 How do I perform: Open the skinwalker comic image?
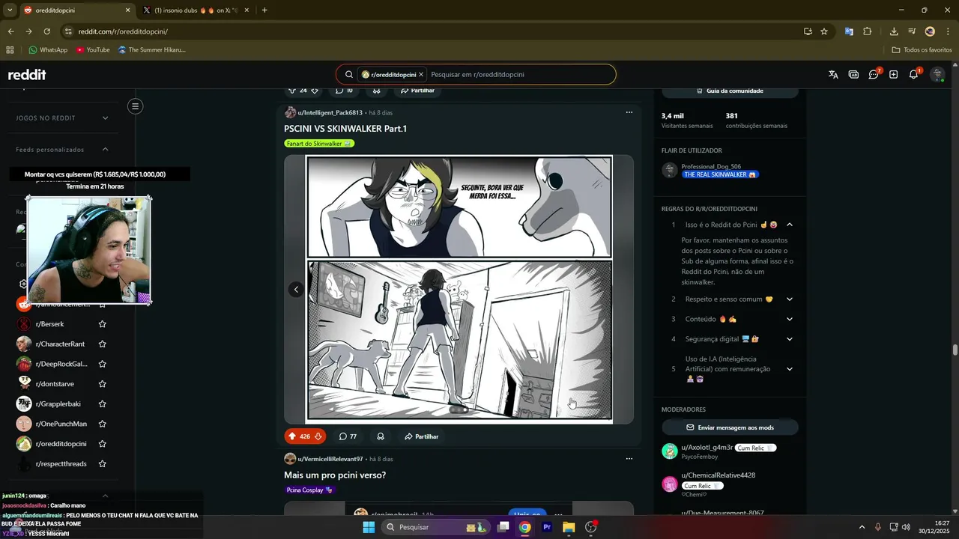(459, 289)
